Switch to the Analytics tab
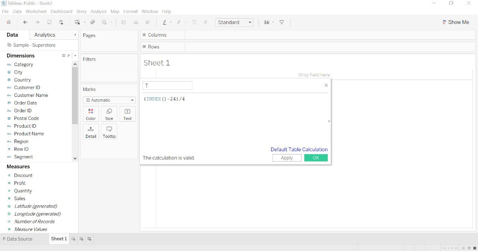The image size is (478, 251). [45, 35]
